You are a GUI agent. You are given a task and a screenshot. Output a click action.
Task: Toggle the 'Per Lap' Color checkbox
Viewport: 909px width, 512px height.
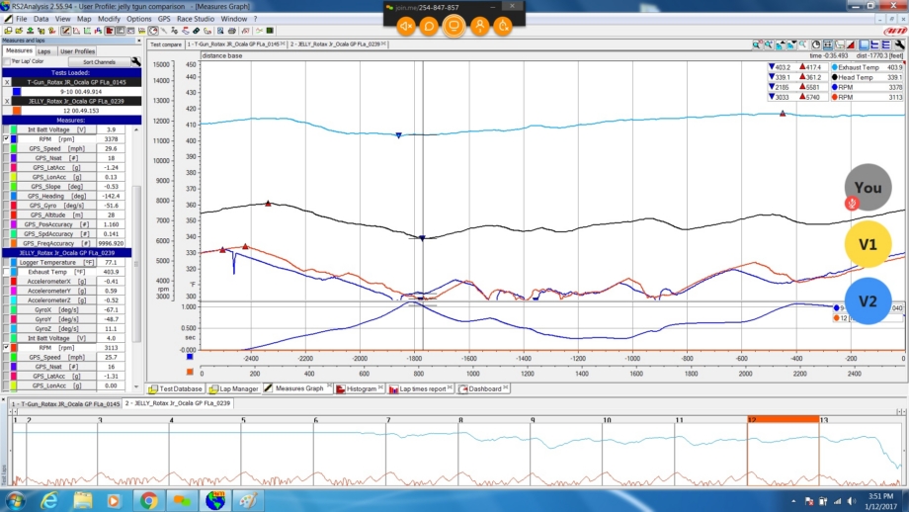[7, 61]
